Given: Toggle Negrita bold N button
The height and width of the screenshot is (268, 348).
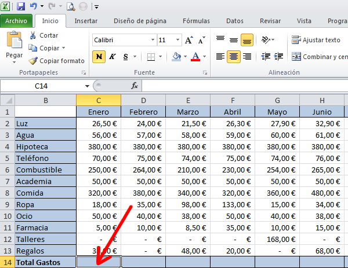Looking at the screenshot, I should [x=99, y=57].
